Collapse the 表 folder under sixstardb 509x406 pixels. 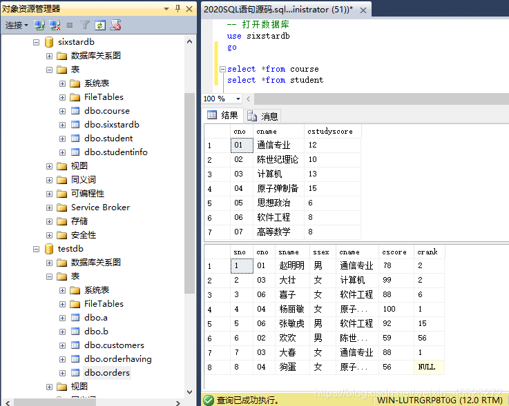coord(49,70)
